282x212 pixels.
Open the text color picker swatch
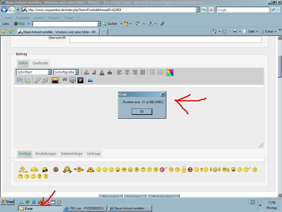click(170, 72)
